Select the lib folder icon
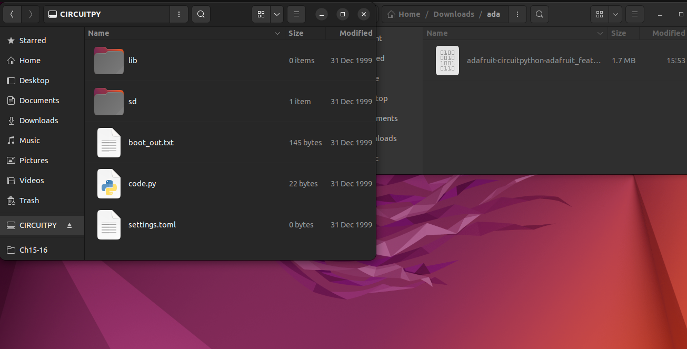Viewport: 687px width, 349px height. tap(109, 61)
